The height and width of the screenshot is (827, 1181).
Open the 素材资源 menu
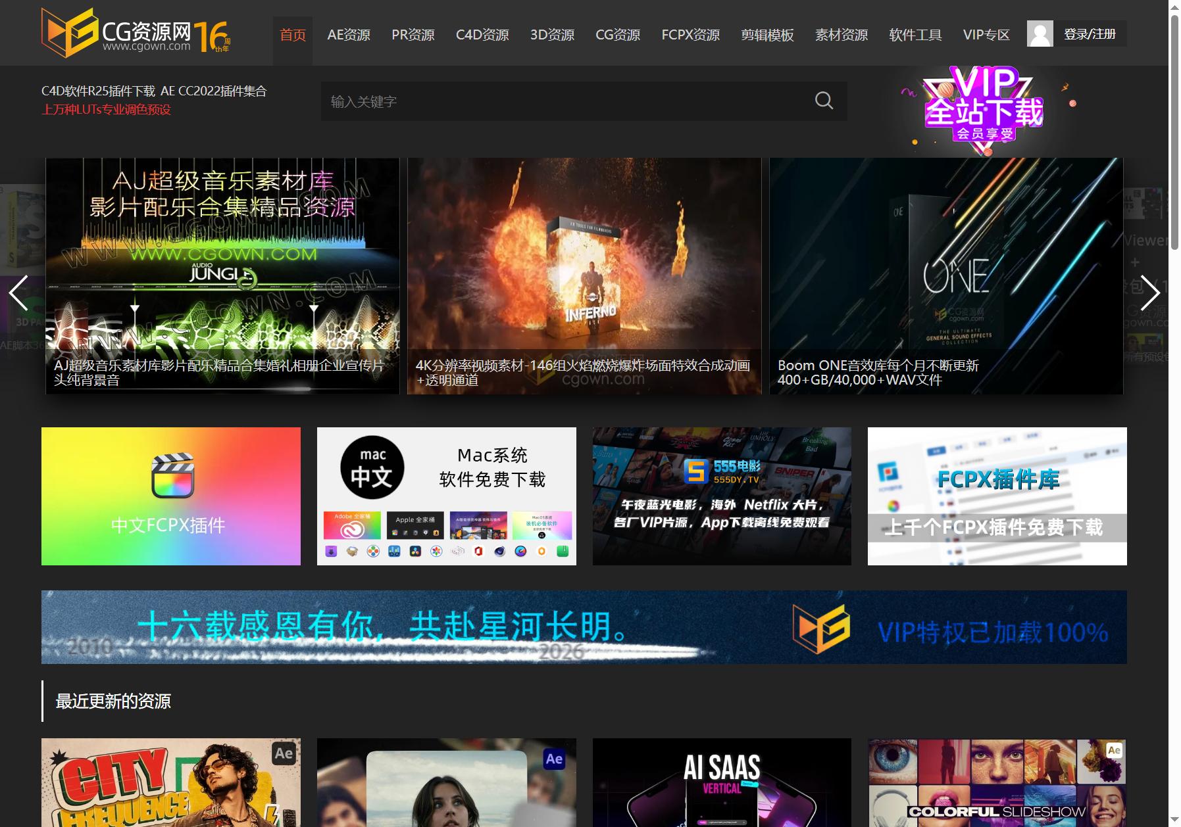(842, 35)
